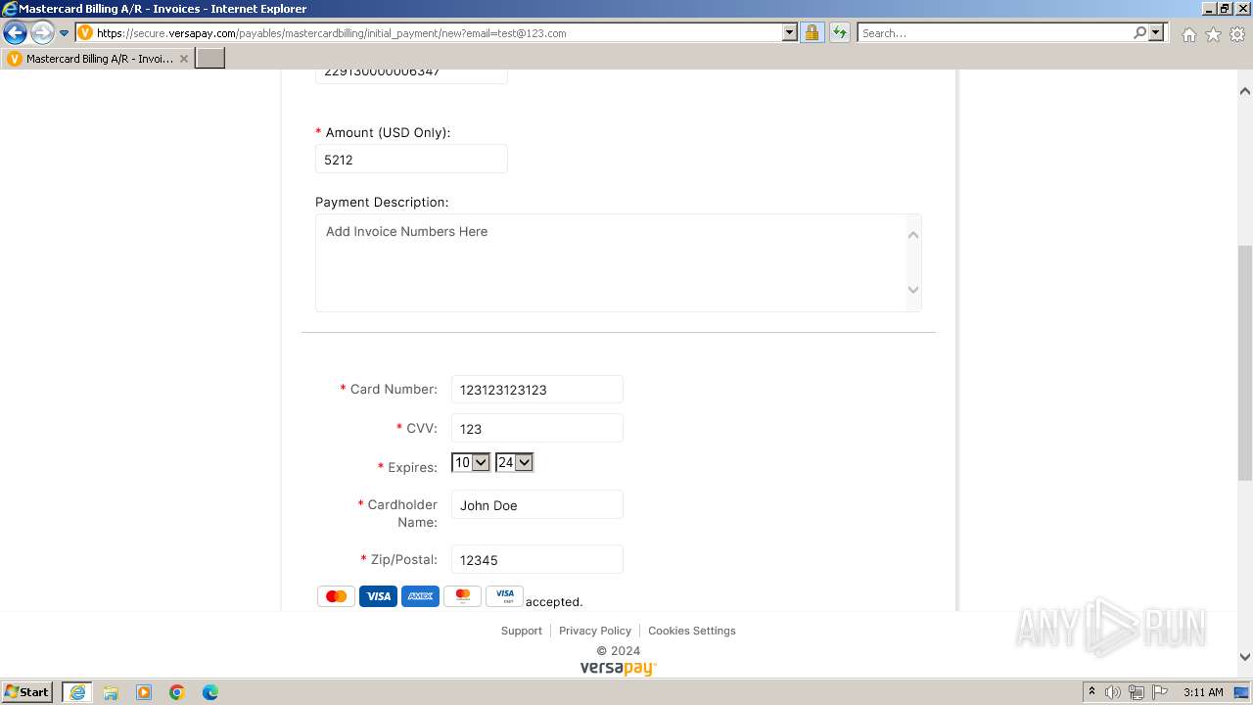The height and width of the screenshot is (705, 1253).
Task: Click the partially visible account number field
Action: click(411, 75)
